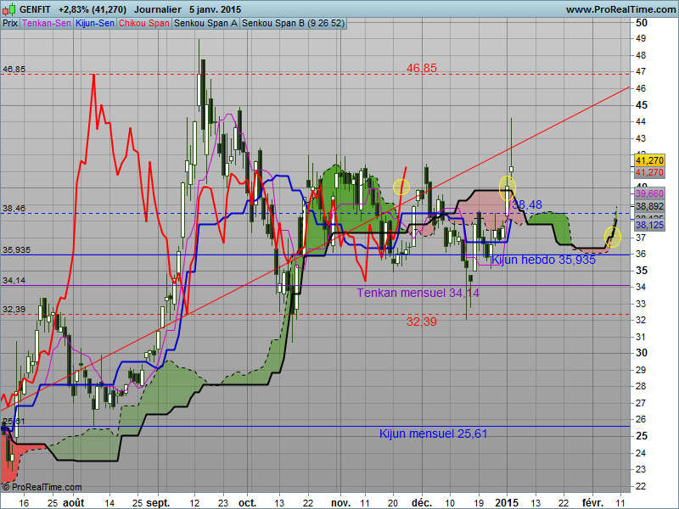679x509 pixels.
Task: Click the Kijun mensuel 25,61 annotation
Action: pos(433,433)
